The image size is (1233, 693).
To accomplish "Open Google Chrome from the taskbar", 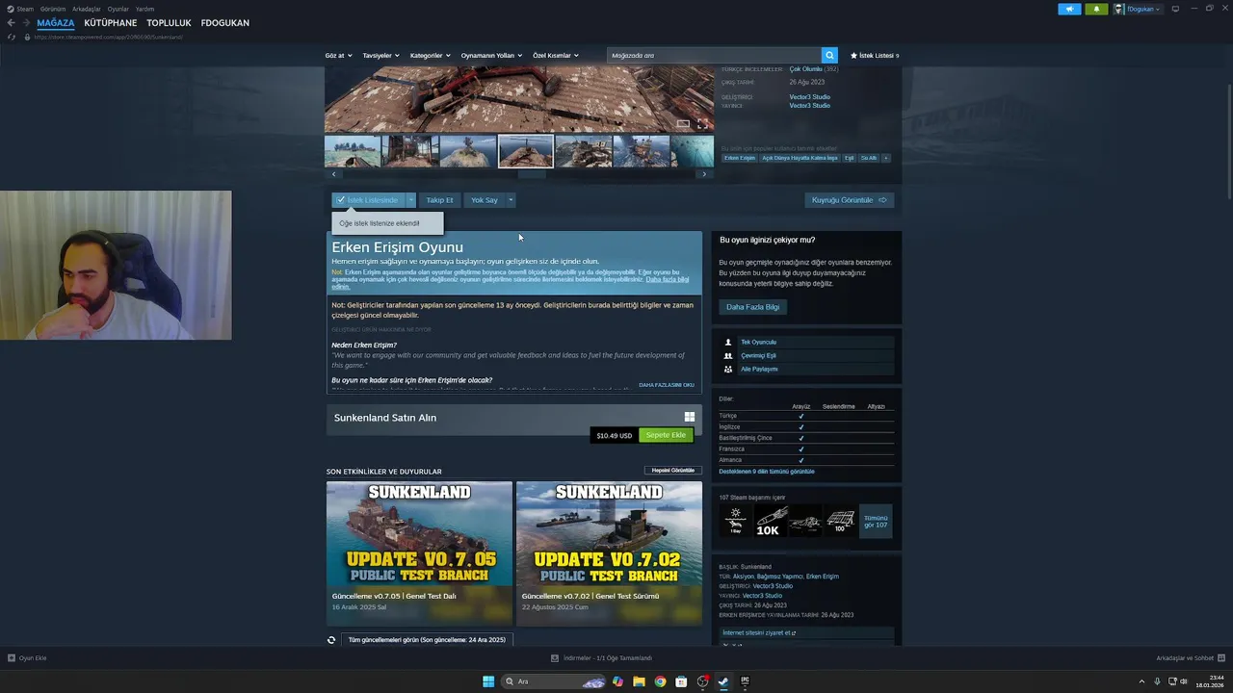I will [660, 681].
